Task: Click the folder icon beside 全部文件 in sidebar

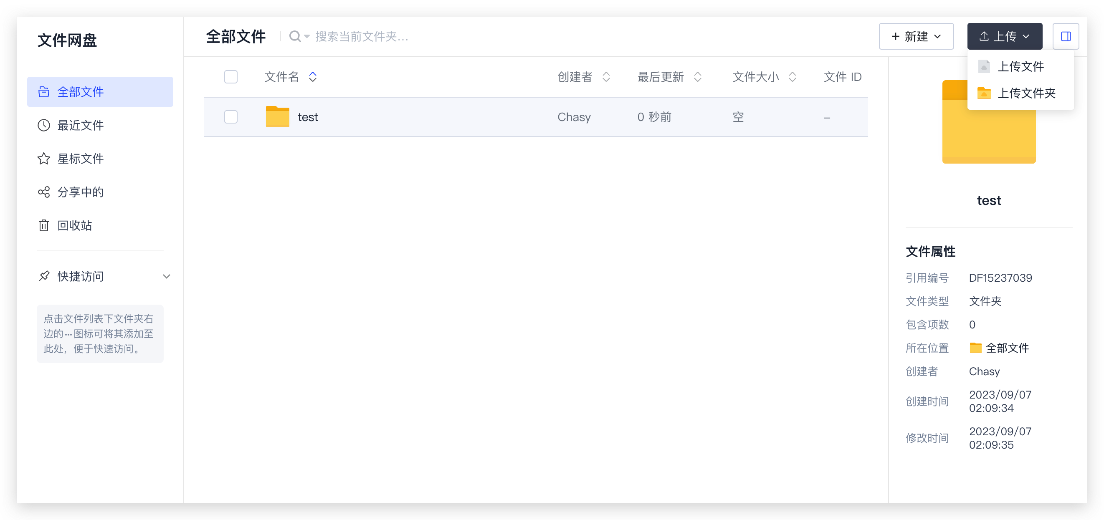Action: (x=44, y=92)
